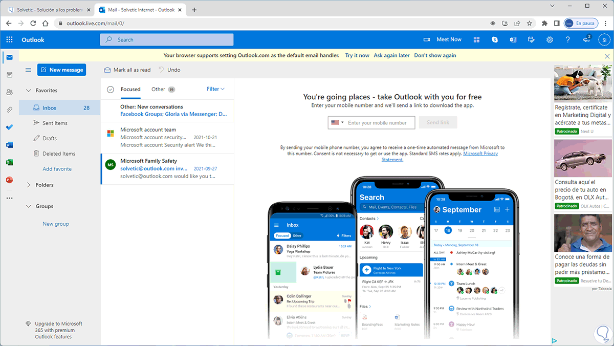Open Chrome menu three dots
614x346 pixels.
[606, 24]
